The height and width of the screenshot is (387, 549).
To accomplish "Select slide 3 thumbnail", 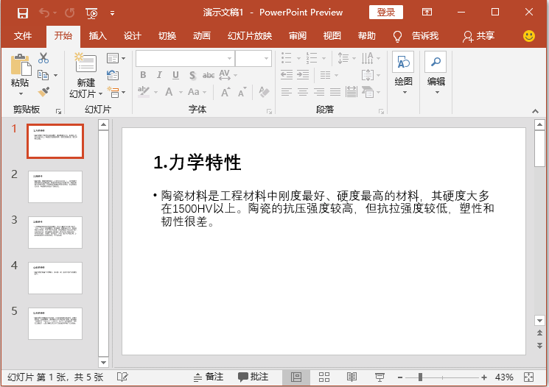I will pos(55,232).
